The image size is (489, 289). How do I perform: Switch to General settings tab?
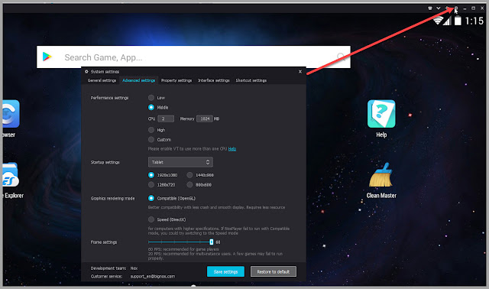(x=102, y=80)
